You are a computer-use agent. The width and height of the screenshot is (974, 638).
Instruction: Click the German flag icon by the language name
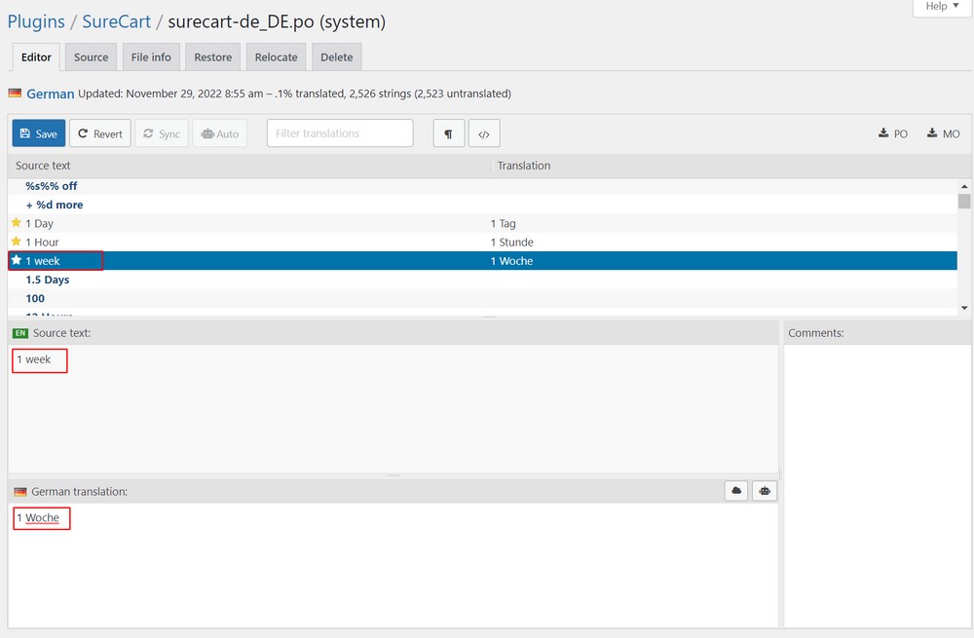(x=16, y=94)
